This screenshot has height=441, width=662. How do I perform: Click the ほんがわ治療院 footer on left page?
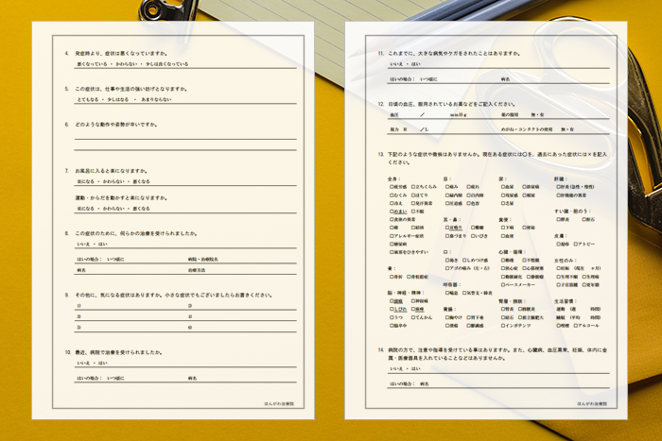click(x=280, y=403)
